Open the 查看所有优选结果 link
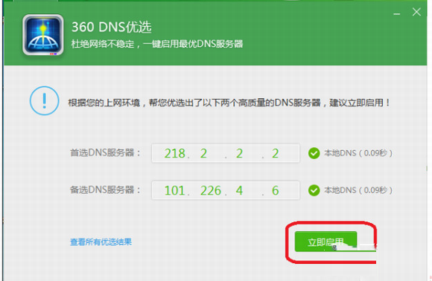432x281 pixels. coord(101,242)
